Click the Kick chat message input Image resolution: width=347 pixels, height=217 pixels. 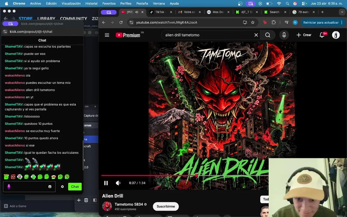[x=29, y=187]
